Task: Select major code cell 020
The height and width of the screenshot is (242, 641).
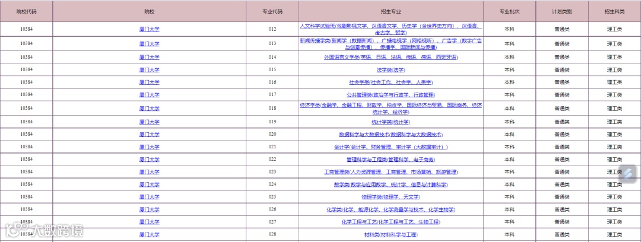Action: tap(272, 134)
